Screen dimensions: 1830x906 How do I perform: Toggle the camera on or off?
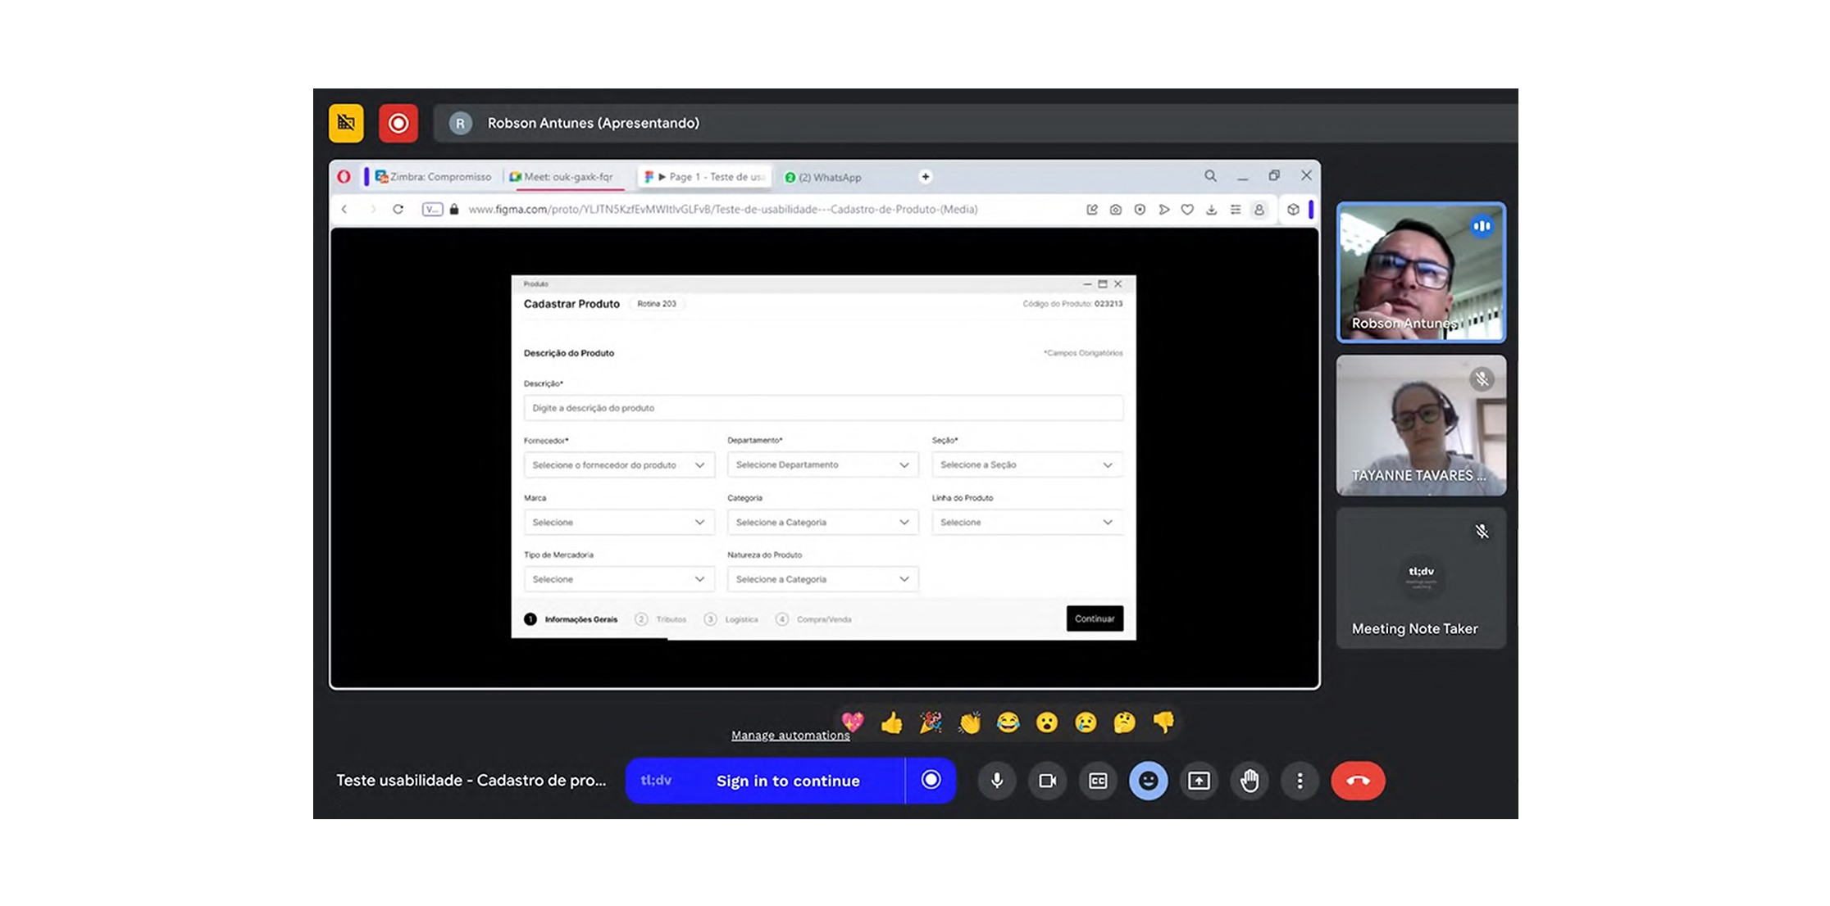point(1047,781)
